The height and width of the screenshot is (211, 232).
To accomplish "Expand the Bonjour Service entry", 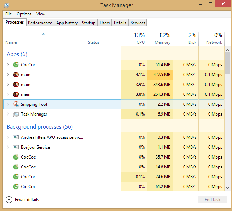I will click(x=8, y=147).
